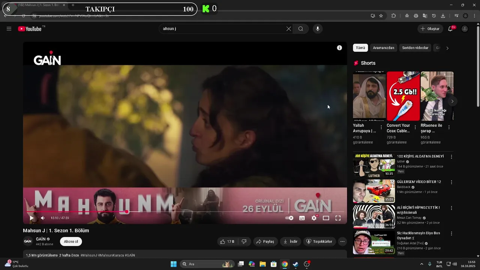480x270 pixels.
Task: Select Seriden videolar chip
Action: (415, 48)
